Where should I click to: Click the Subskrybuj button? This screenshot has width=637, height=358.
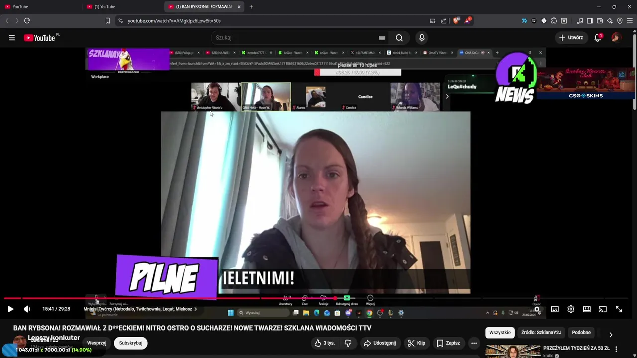tap(131, 343)
